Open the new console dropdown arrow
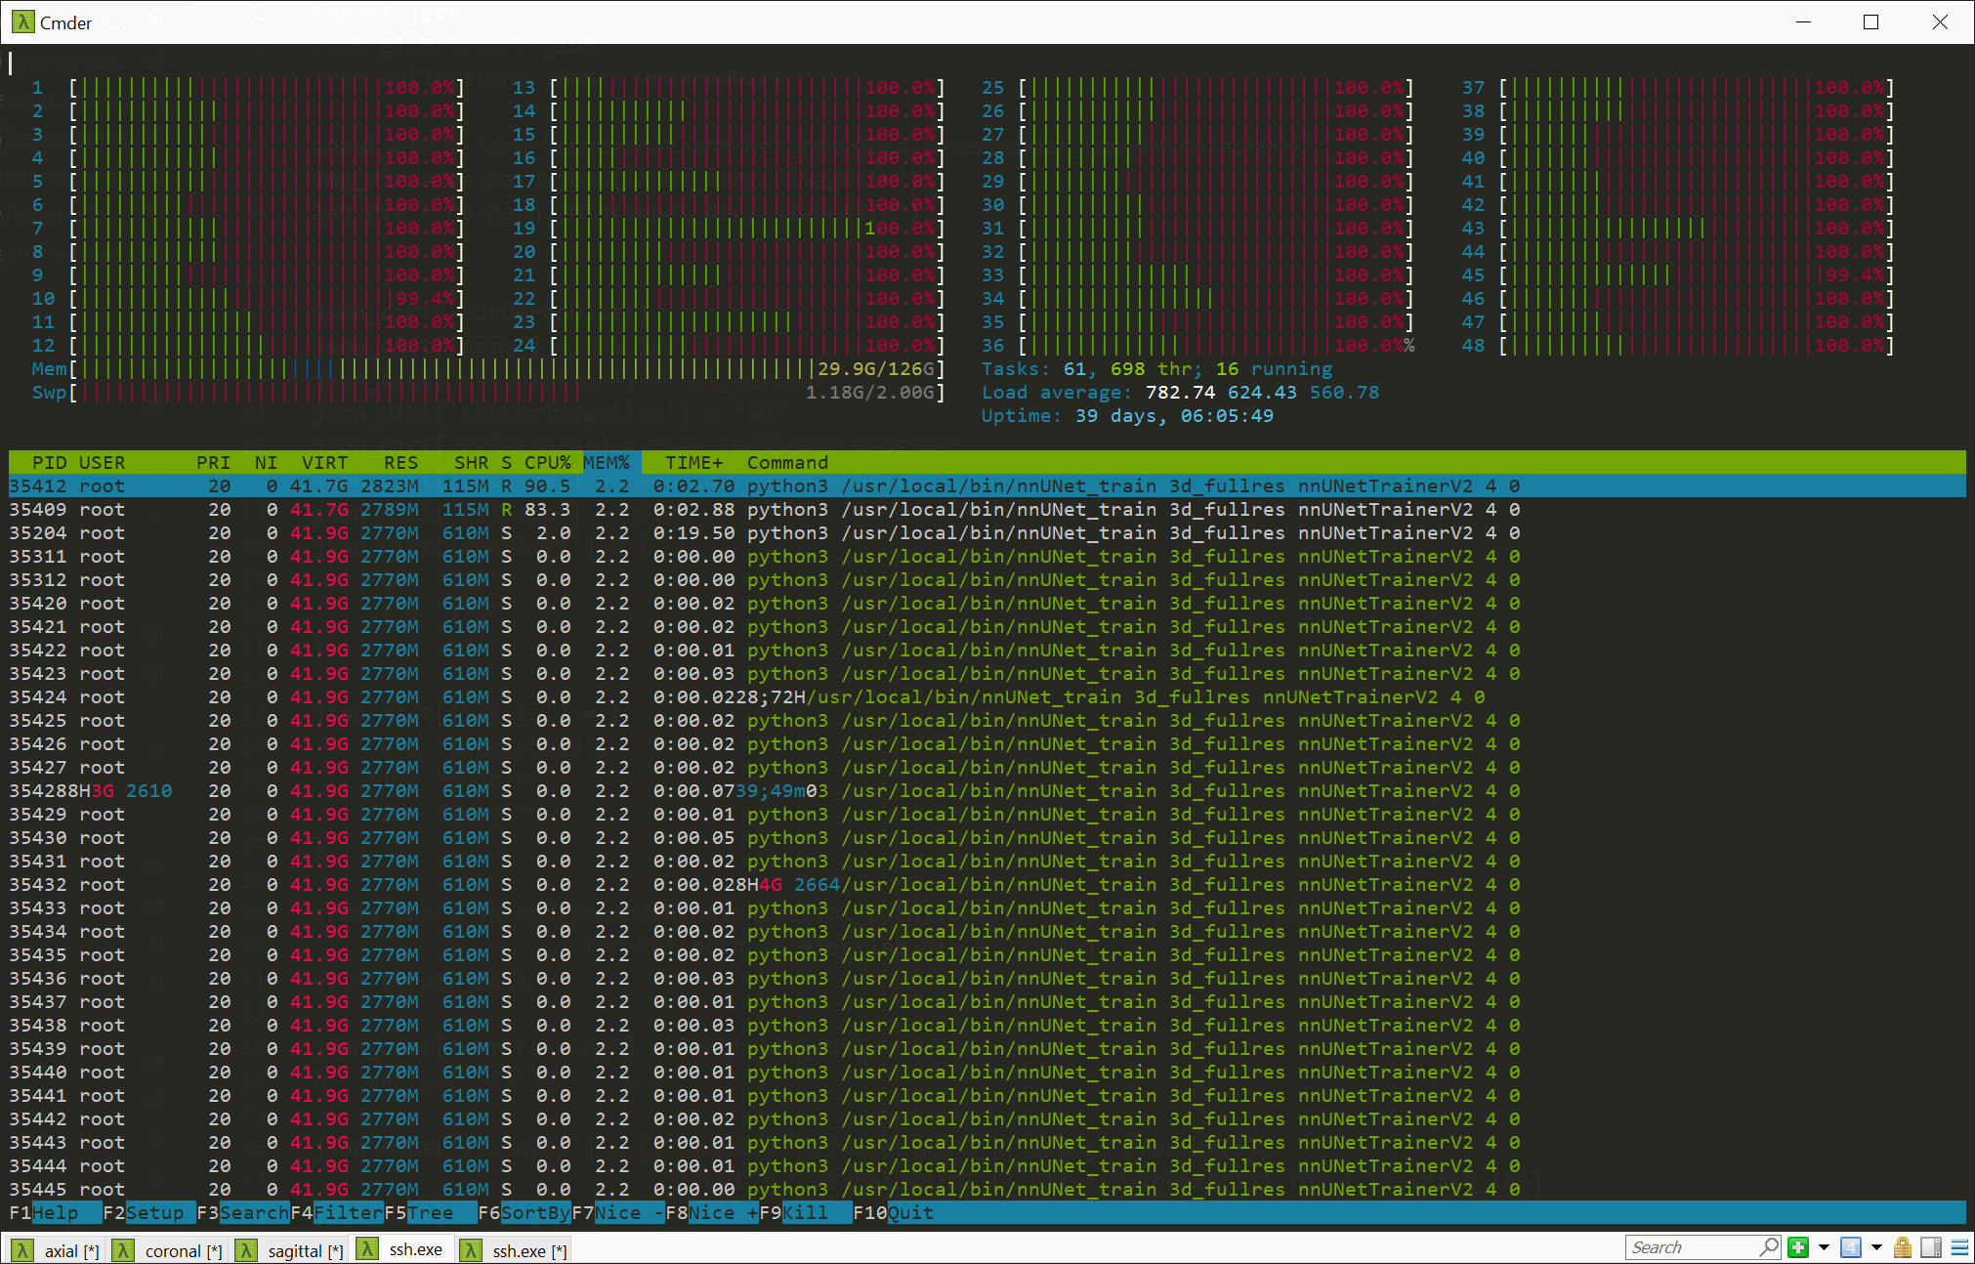 pos(1825,1247)
